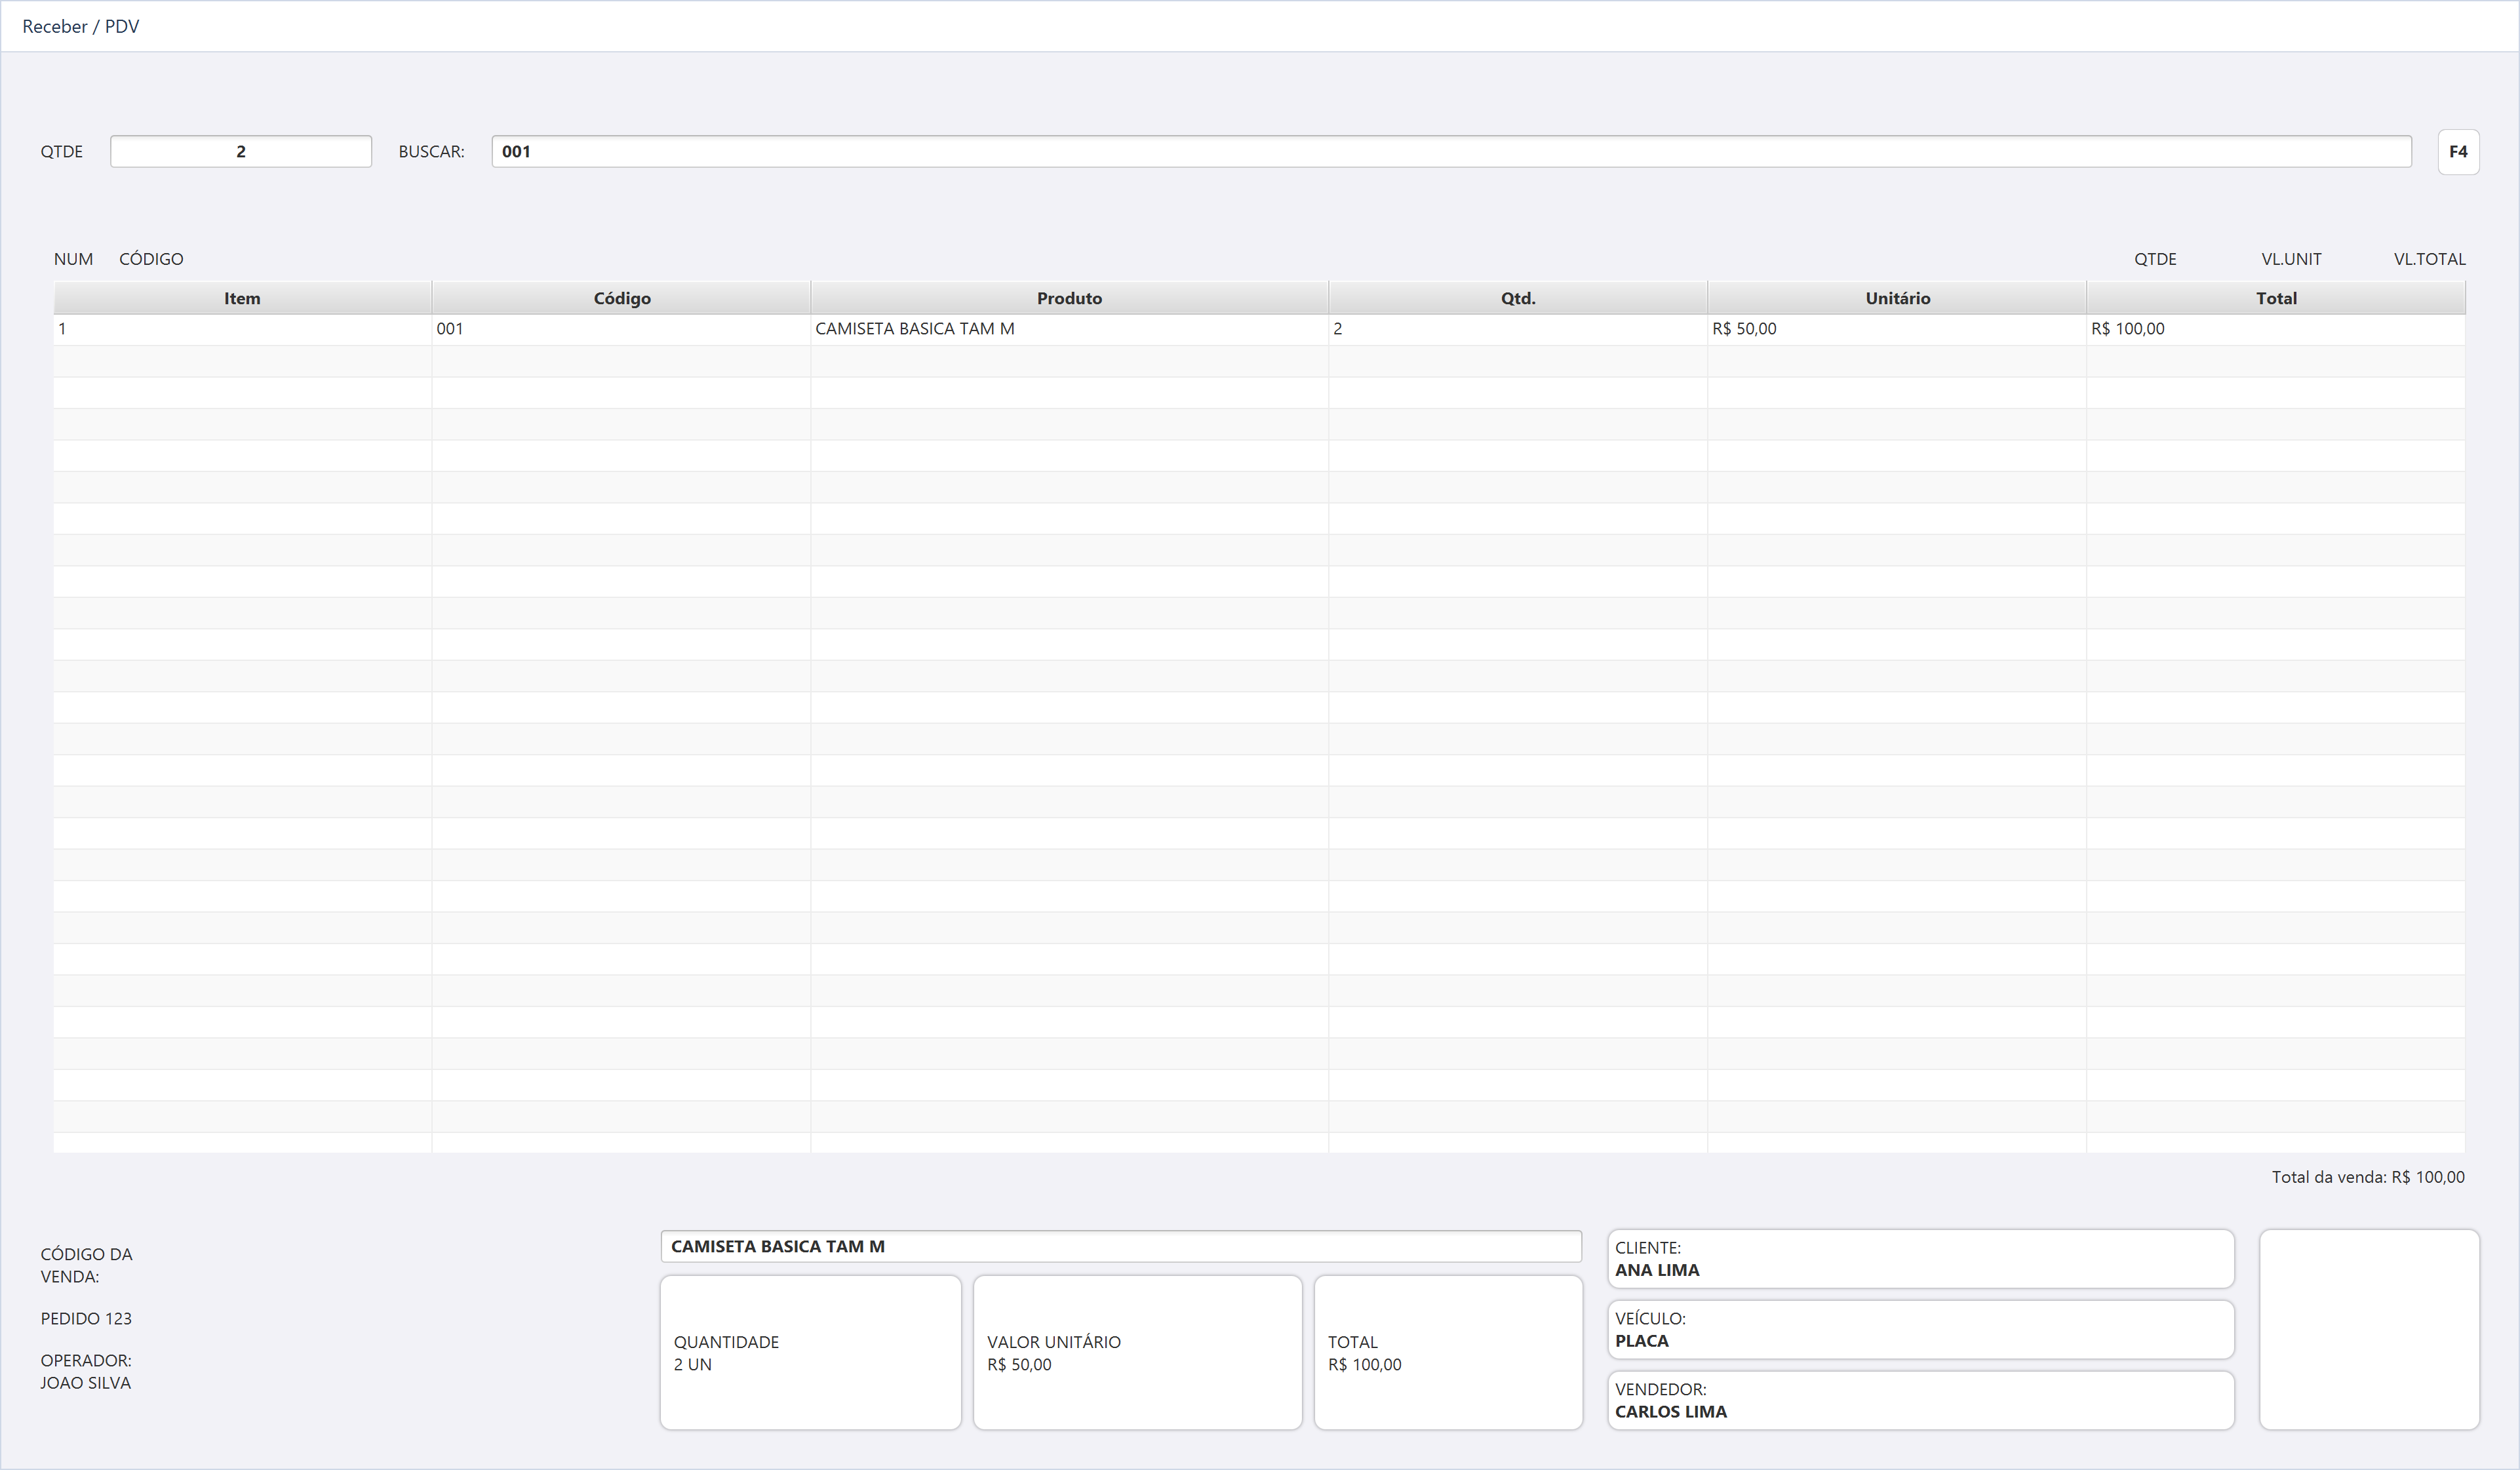The height and width of the screenshot is (1470, 2520).
Task: Click the product description field below table
Action: point(1121,1246)
